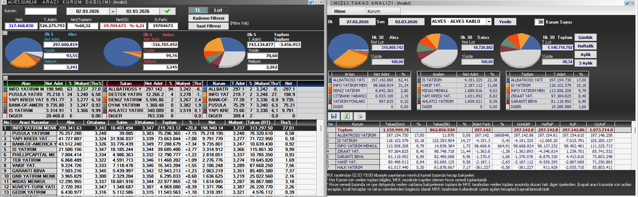Select 3 Aylık period in takas analysis
638x197 pixels.
pyautogui.click(x=585, y=63)
